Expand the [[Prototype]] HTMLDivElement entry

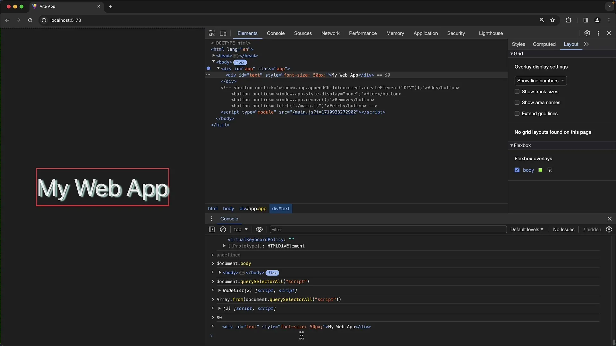point(224,246)
